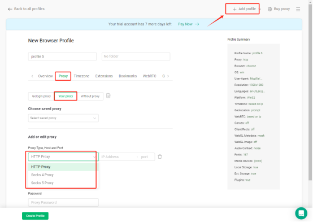313x222 pixels.
Task: Click Browser: chrome summary line
Action: pos(245,66)
